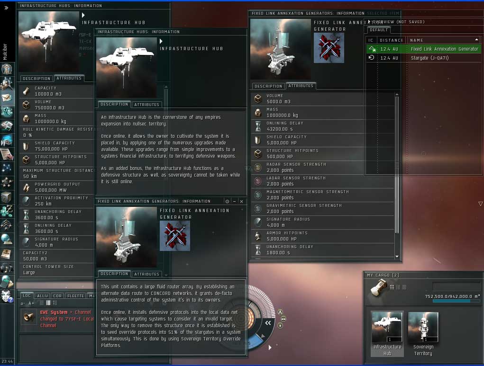Open the Fleet icon in the Neocom
The image size is (484, 366).
(7, 225)
